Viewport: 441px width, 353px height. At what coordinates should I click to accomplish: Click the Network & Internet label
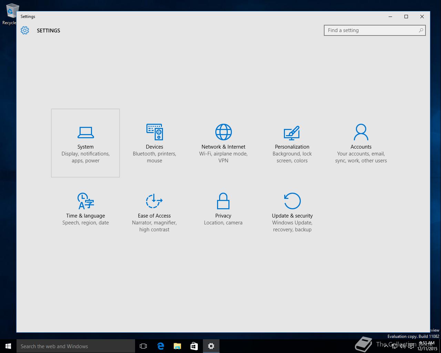pyautogui.click(x=223, y=147)
